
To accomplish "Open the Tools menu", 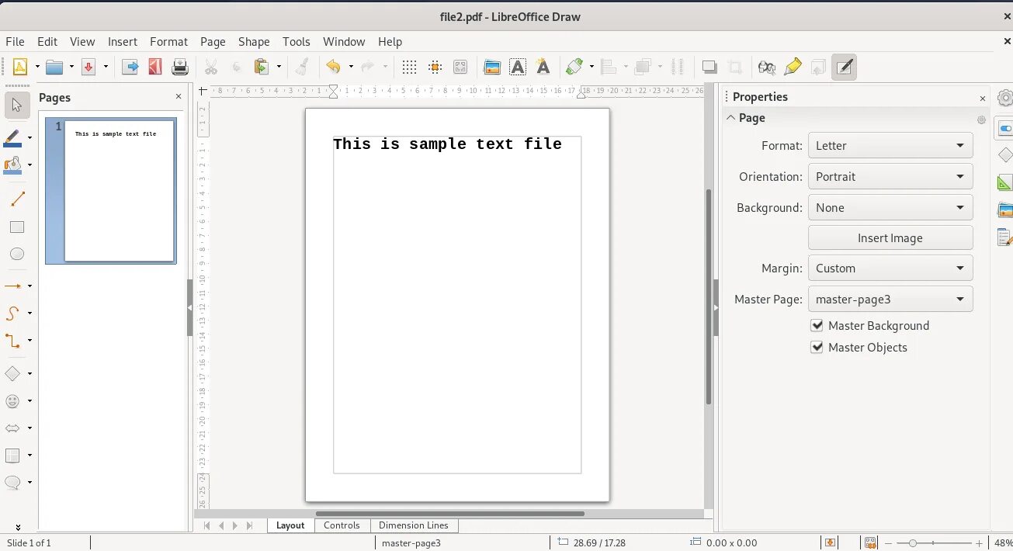I will coord(296,42).
